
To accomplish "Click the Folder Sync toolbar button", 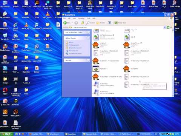I will 120,23.
